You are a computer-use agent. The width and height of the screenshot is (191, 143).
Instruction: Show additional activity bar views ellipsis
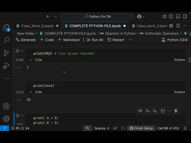click(6, 78)
